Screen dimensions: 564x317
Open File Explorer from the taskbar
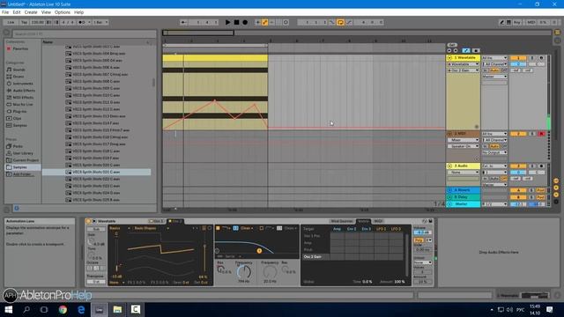[x=117, y=309]
